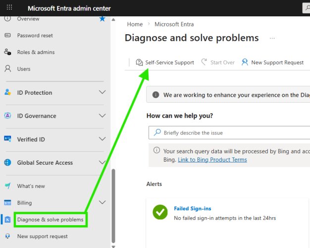310x248 pixels.
Task: Click the Start Over refresh icon
Action: click(204, 62)
